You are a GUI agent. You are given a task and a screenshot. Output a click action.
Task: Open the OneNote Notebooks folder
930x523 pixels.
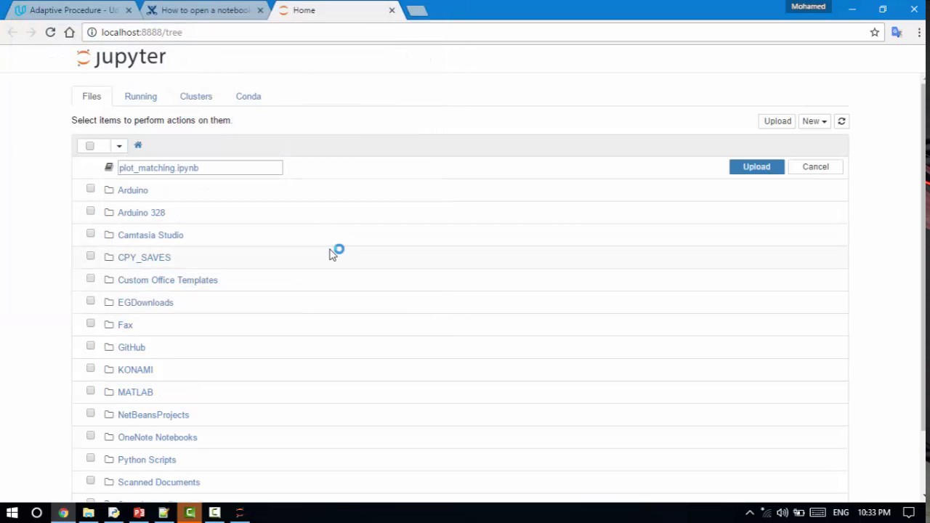click(158, 437)
